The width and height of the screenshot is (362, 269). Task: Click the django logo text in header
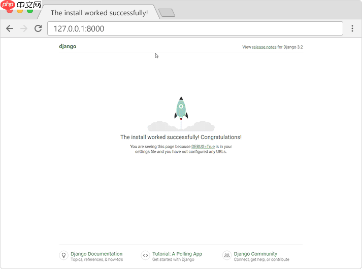(68, 46)
